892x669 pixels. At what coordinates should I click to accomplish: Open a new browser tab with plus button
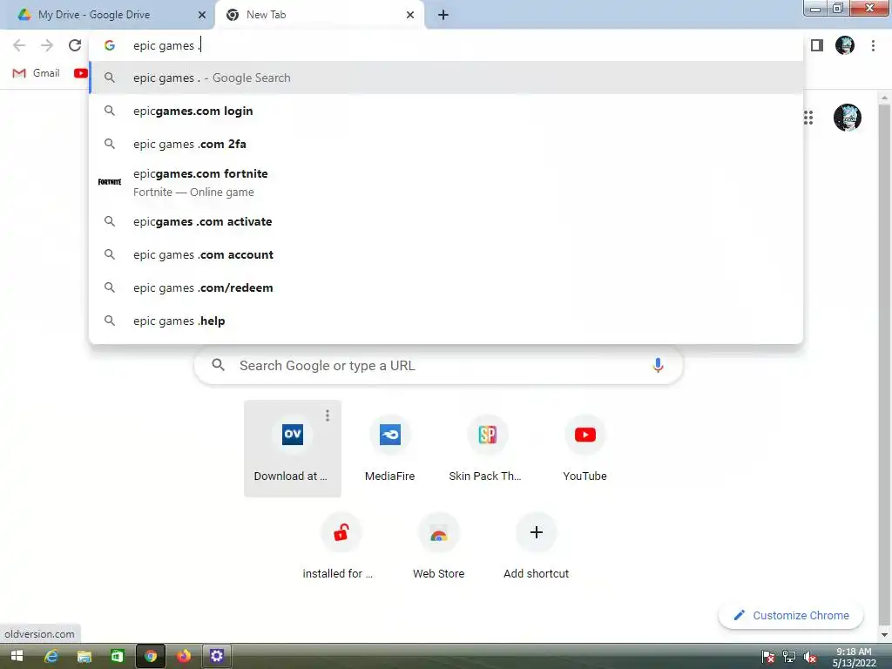coord(443,15)
